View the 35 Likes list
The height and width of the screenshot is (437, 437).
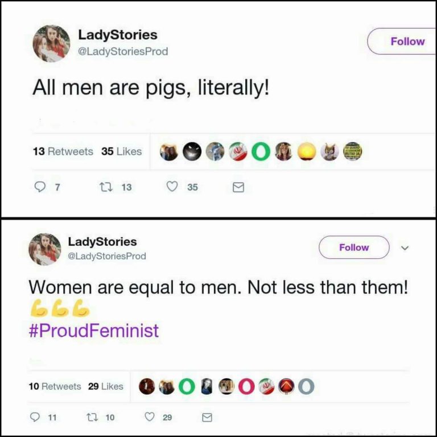[x=121, y=151]
